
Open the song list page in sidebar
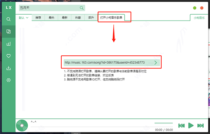coord(8,31)
